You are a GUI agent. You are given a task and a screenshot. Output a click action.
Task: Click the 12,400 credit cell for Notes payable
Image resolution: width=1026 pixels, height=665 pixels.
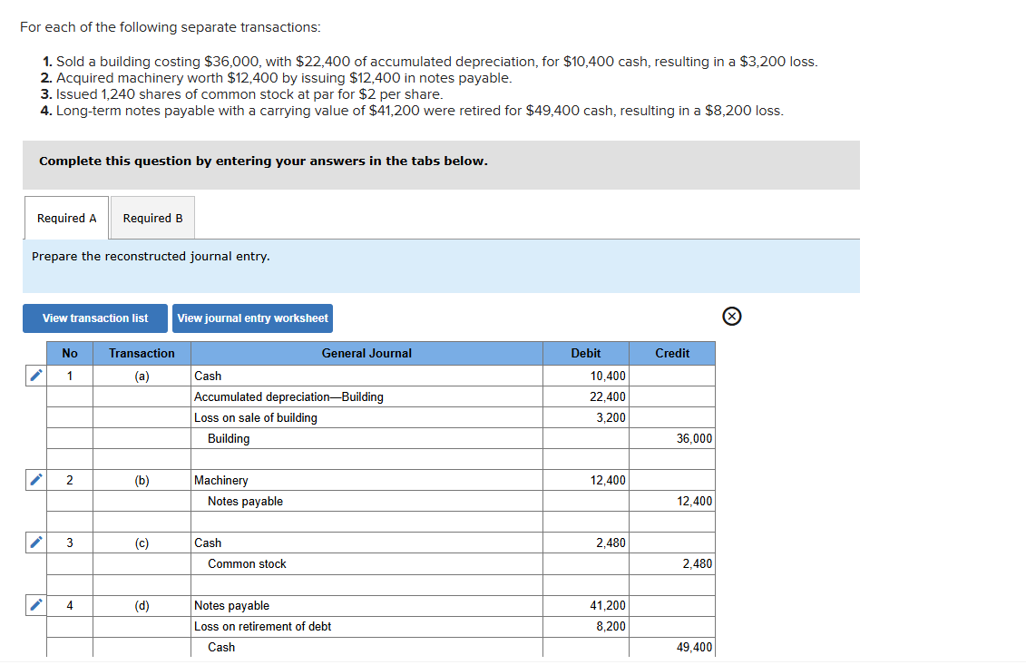coord(672,501)
